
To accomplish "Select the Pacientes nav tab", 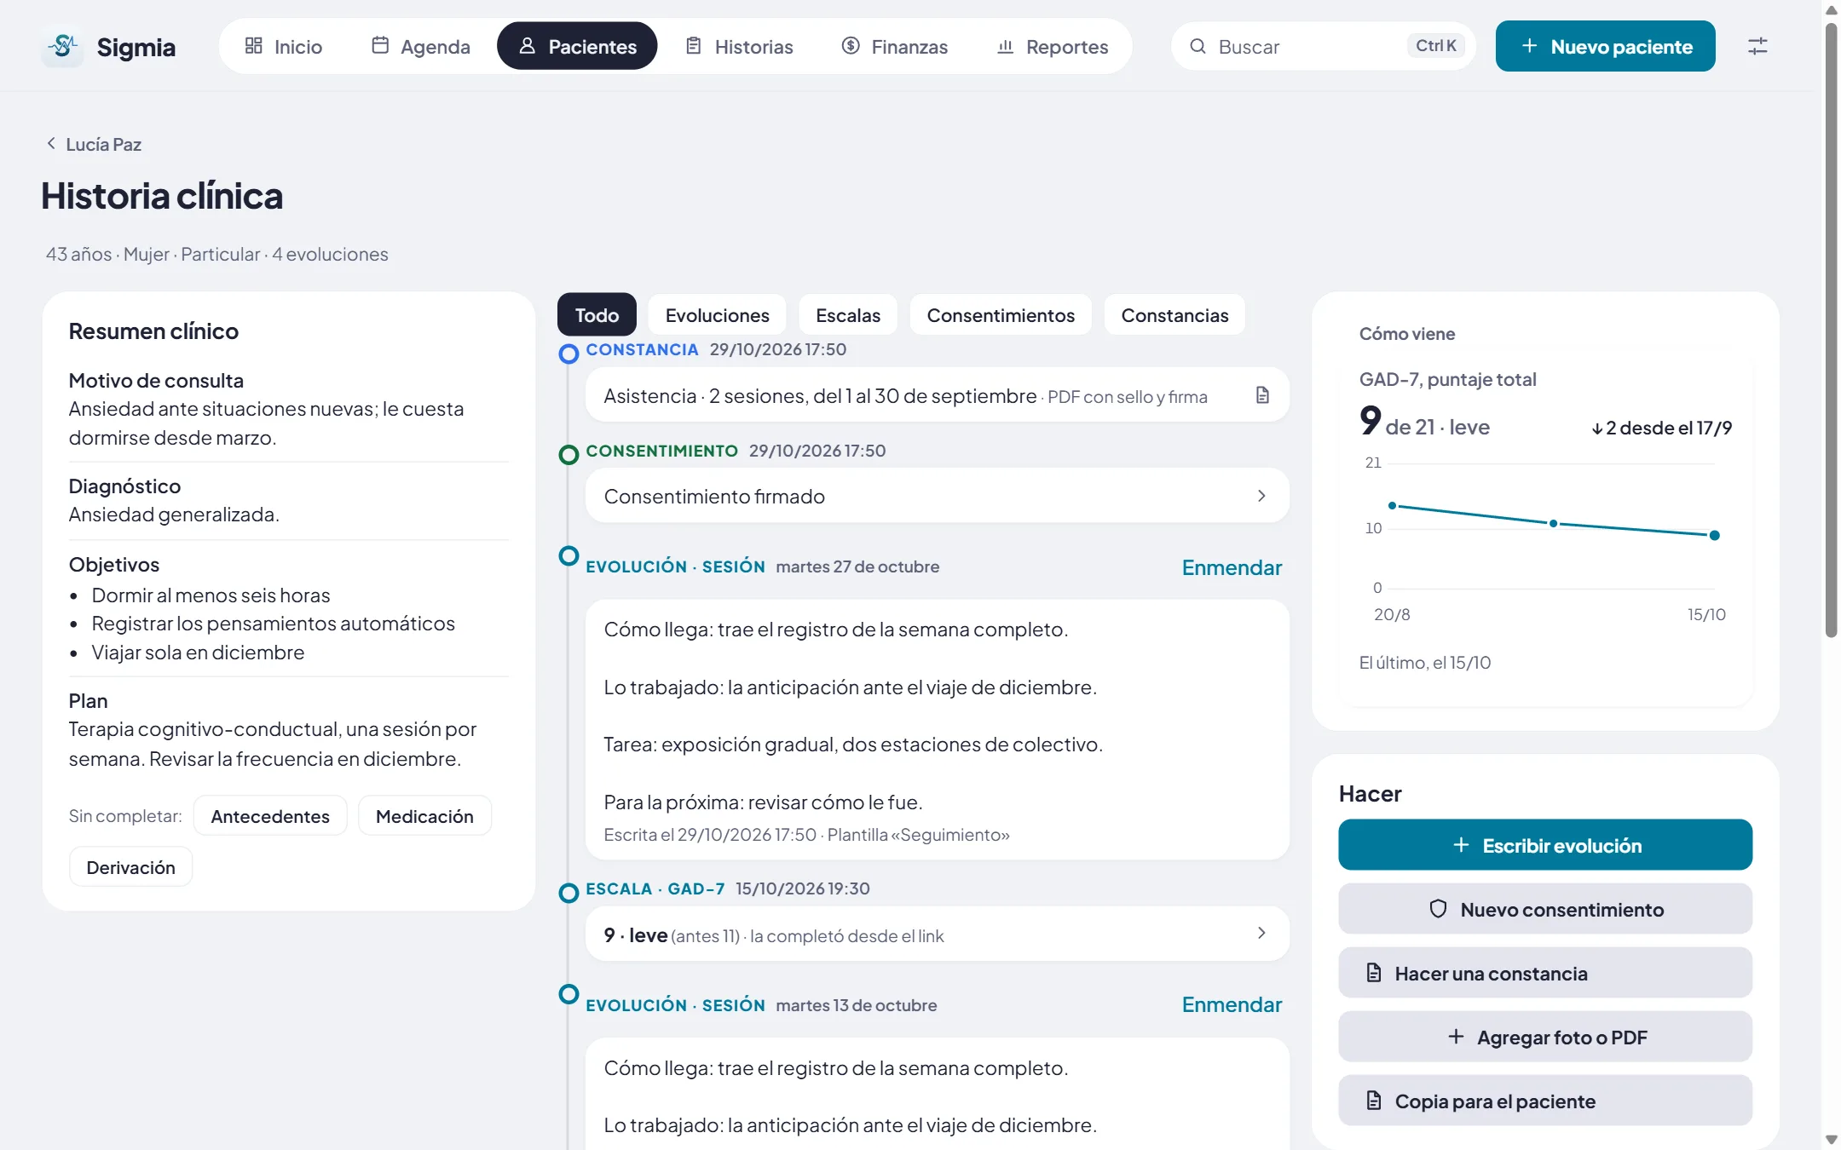I will coord(577,46).
